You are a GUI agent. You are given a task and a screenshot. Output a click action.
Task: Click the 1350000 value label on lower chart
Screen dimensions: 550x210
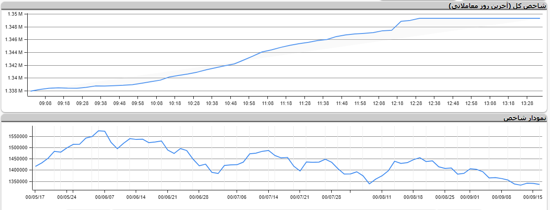pyautogui.click(x=18, y=182)
